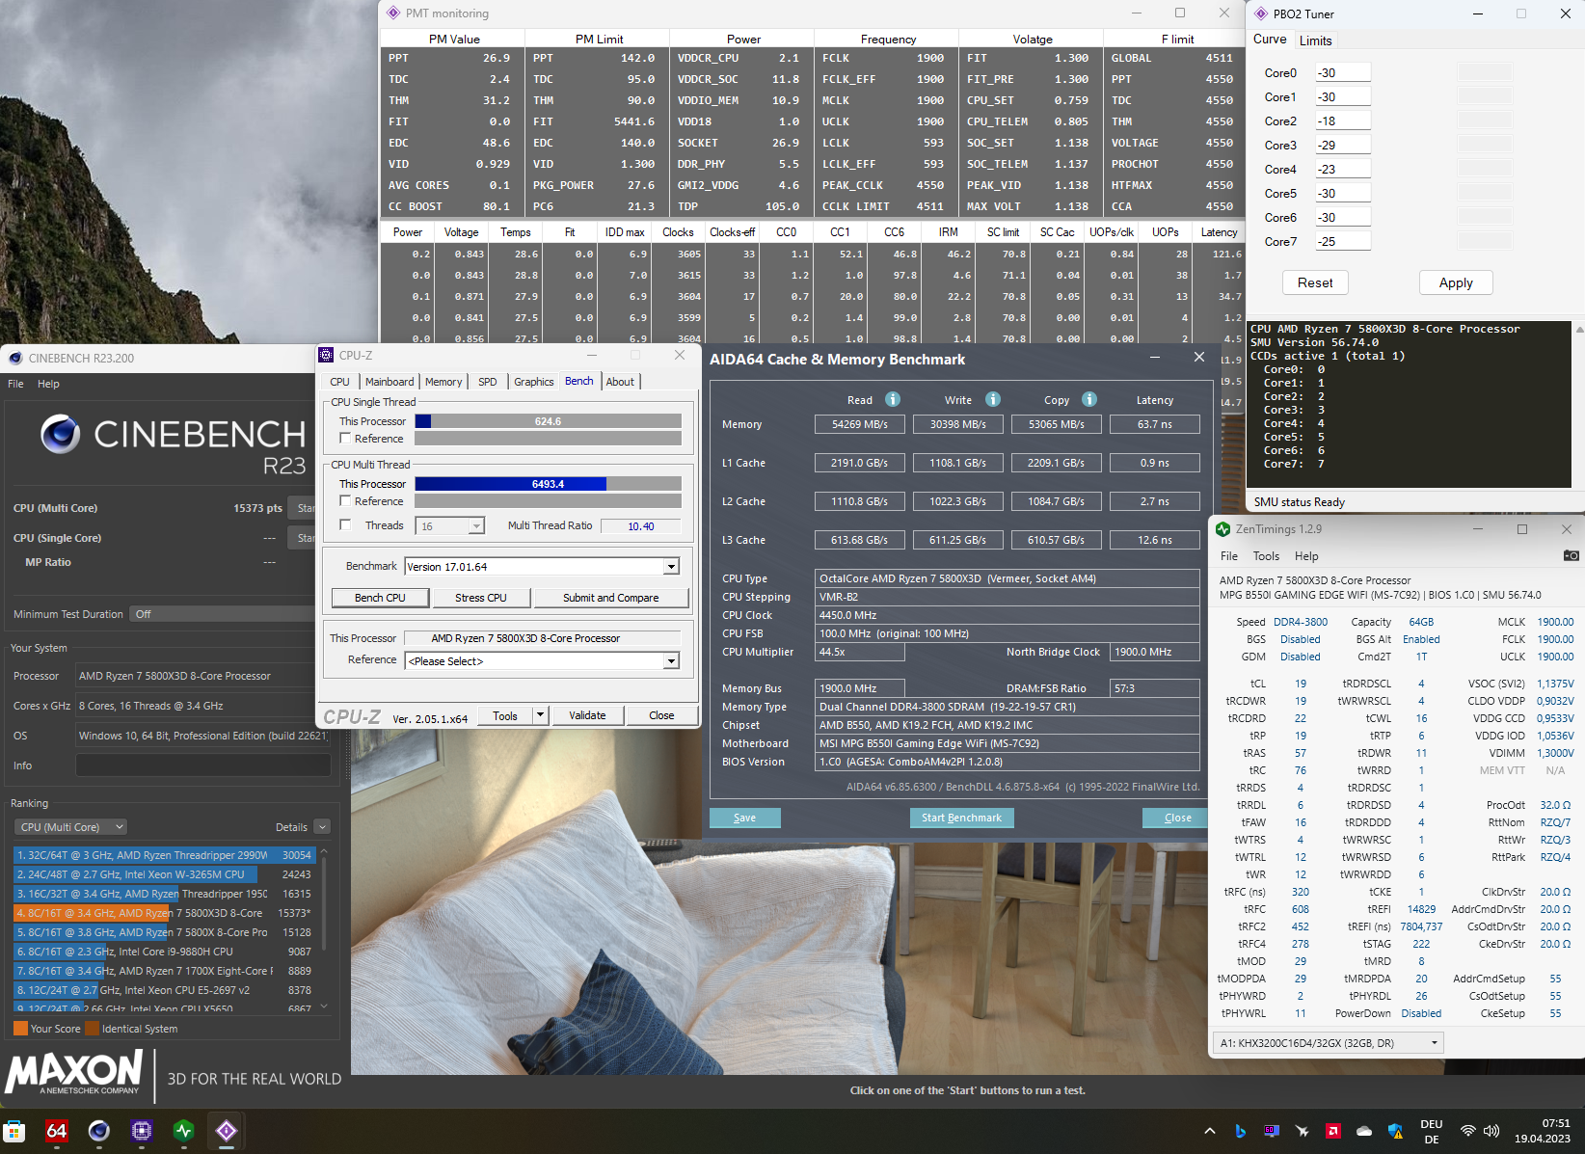Open the Wi-Fi network tray icon

[1468, 1131]
